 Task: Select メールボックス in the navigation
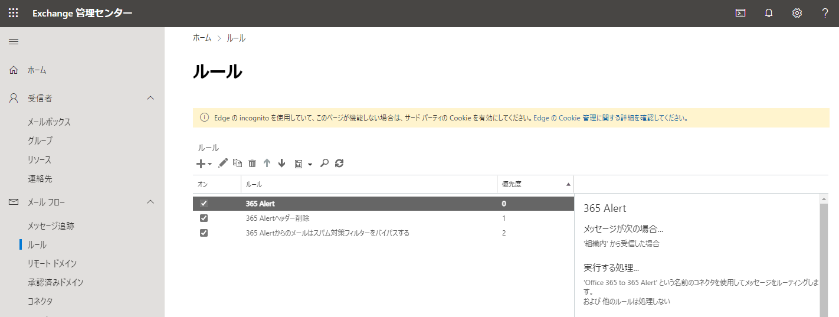tap(49, 122)
